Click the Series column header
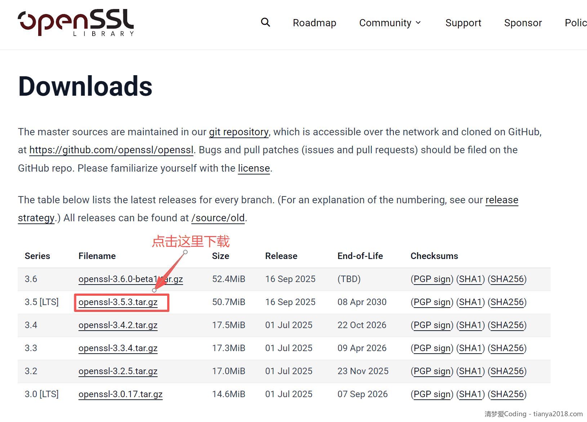 pyautogui.click(x=37, y=256)
